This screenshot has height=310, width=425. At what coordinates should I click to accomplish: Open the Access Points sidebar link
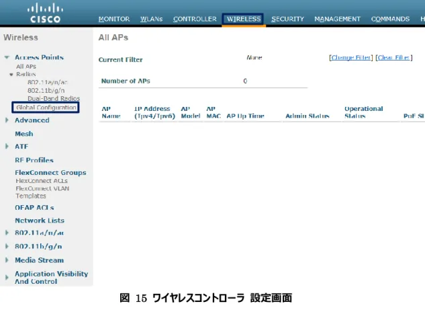pos(40,57)
